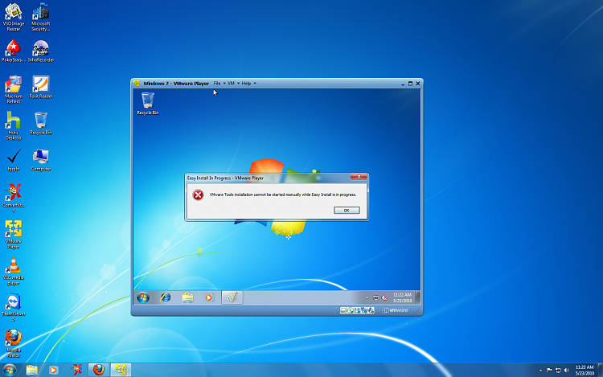Click the floppy device icon in VMware status bar

(357, 310)
